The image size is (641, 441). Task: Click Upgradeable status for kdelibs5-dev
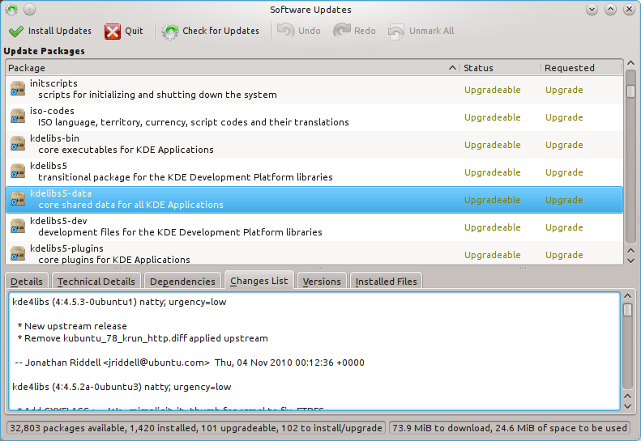point(493,227)
